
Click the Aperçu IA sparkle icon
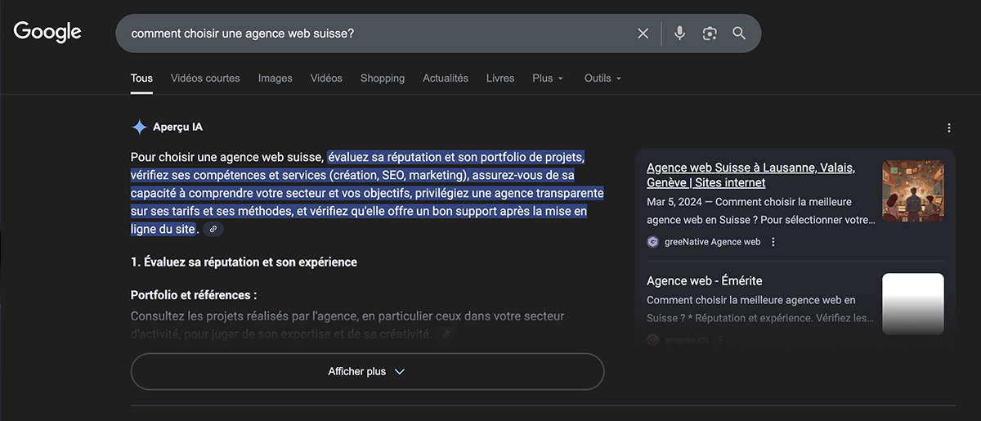[x=139, y=128]
